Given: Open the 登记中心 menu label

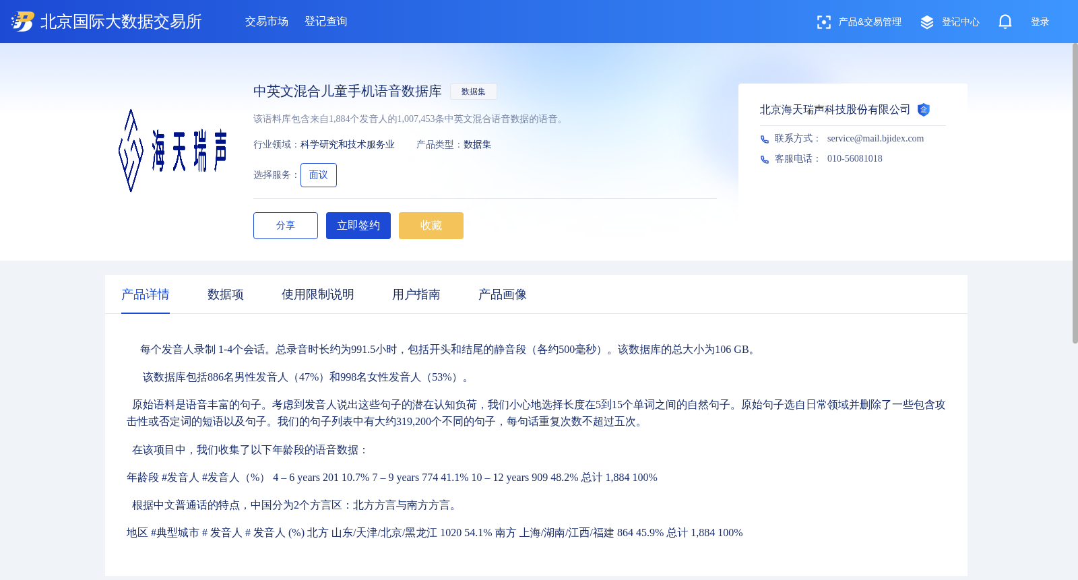Looking at the screenshot, I should click(x=961, y=22).
